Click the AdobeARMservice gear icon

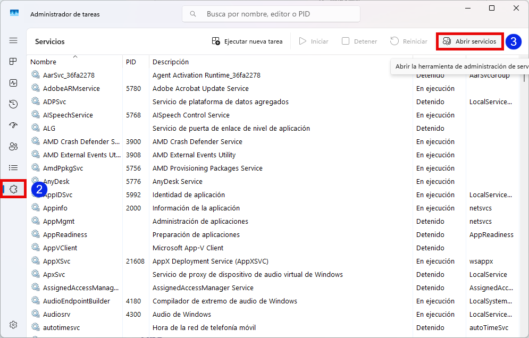[x=36, y=88]
